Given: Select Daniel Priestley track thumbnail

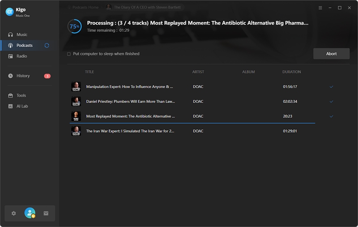Looking at the screenshot, I should pyautogui.click(x=76, y=101).
